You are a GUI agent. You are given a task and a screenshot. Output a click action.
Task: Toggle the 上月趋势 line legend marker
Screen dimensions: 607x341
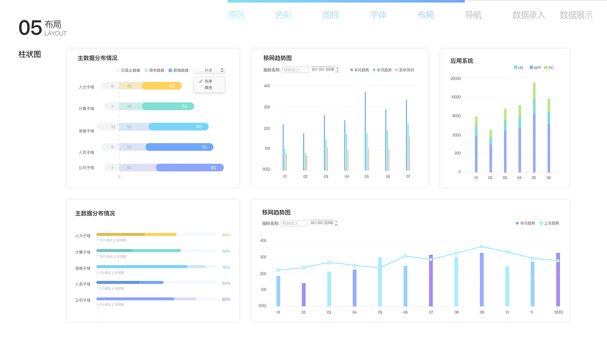pyautogui.click(x=542, y=223)
